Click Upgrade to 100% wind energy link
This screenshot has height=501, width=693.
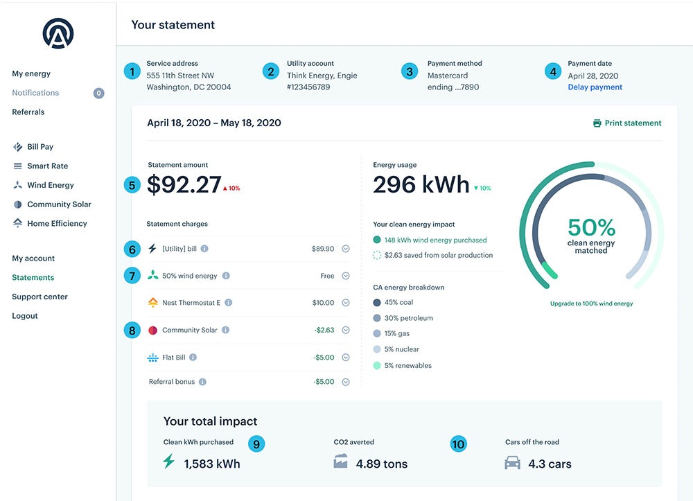(591, 304)
